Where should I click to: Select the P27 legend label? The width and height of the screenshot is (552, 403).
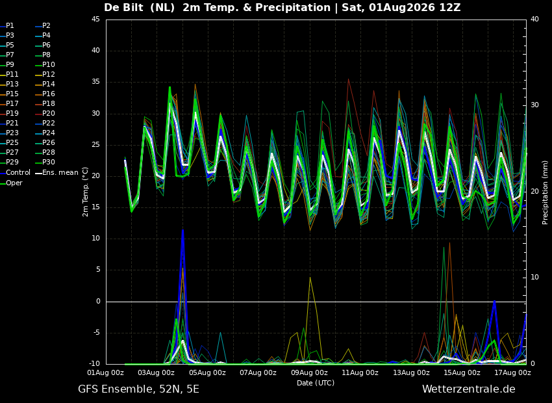point(9,153)
